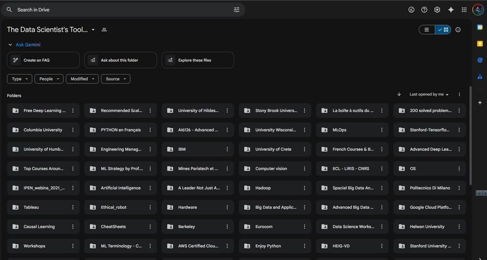487x260 pixels.
Task: Collapse the Ask Gemini section
Action: tap(10, 45)
